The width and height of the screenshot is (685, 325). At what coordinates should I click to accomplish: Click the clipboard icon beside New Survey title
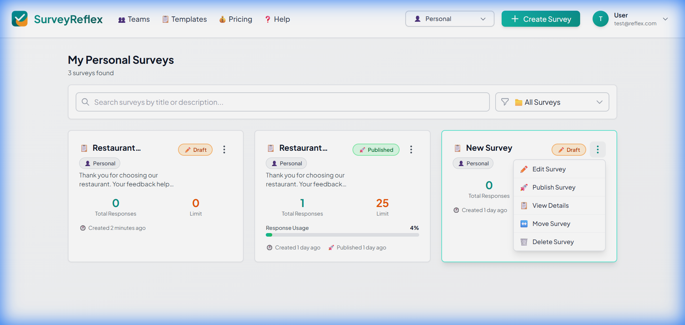click(457, 148)
